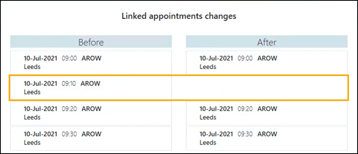Select the 09:30 appointment card under After
Viewport: 358px width, 154px height.
(x=267, y=138)
